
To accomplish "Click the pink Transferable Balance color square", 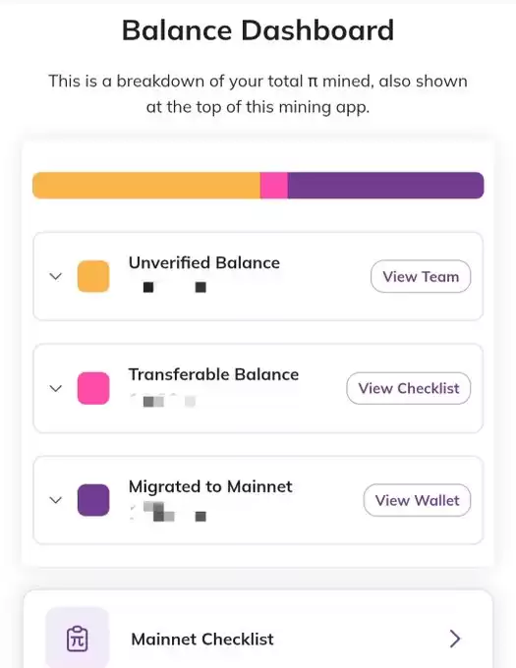I will [93, 388].
